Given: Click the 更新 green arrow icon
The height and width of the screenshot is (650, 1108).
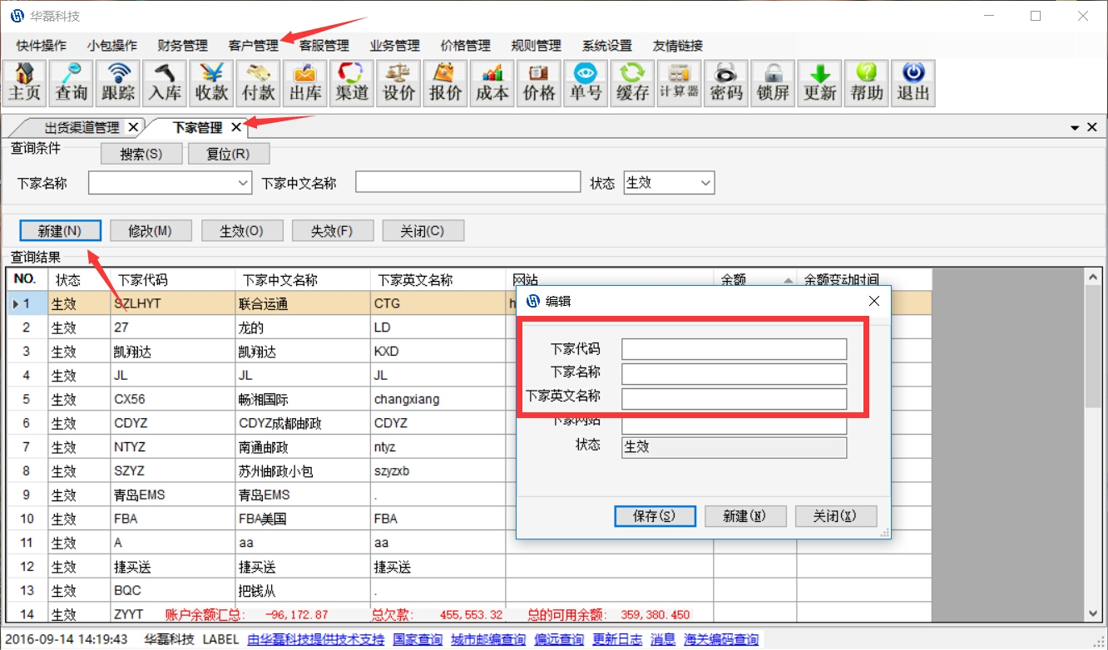Looking at the screenshot, I should 819,83.
